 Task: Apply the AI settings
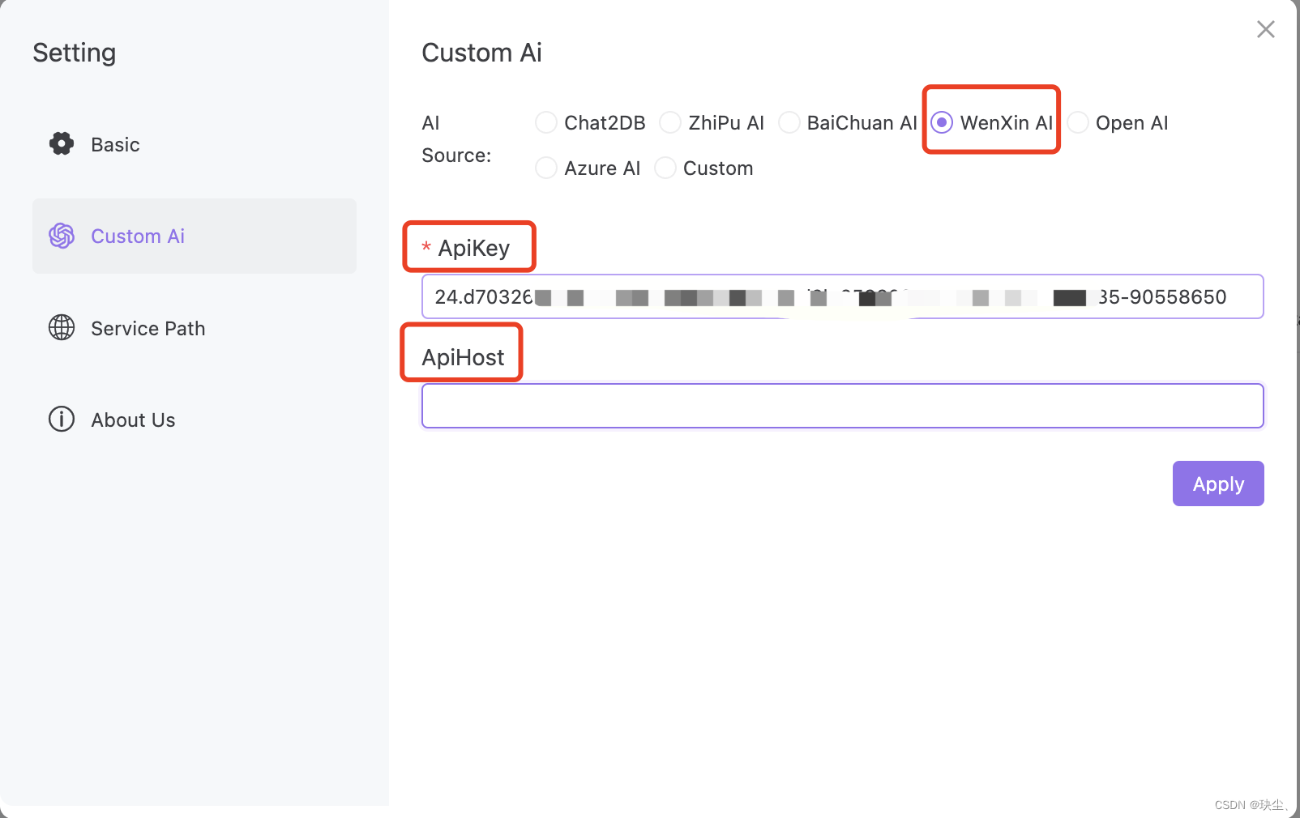click(1218, 484)
